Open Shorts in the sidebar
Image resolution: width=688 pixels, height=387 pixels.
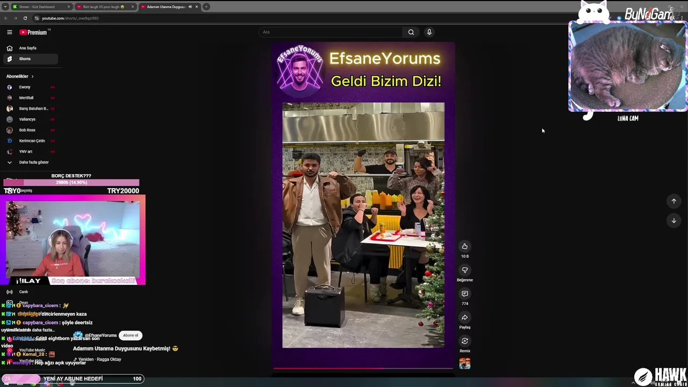click(31, 59)
